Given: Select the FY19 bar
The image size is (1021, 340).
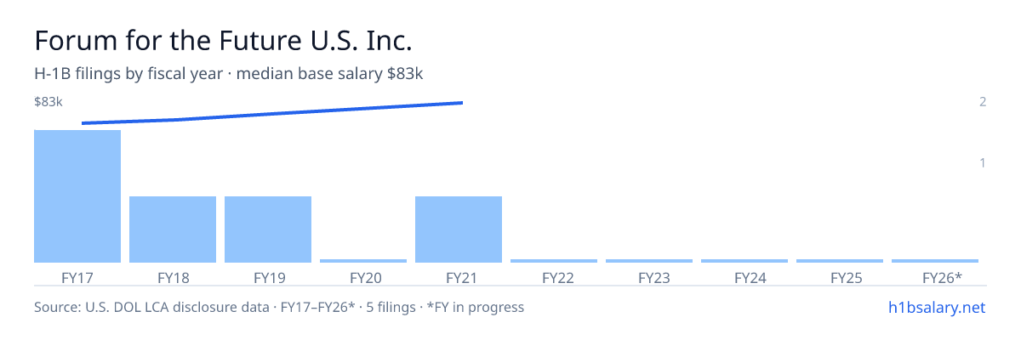Looking at the screenshot, I should click(x=268, y=229).
